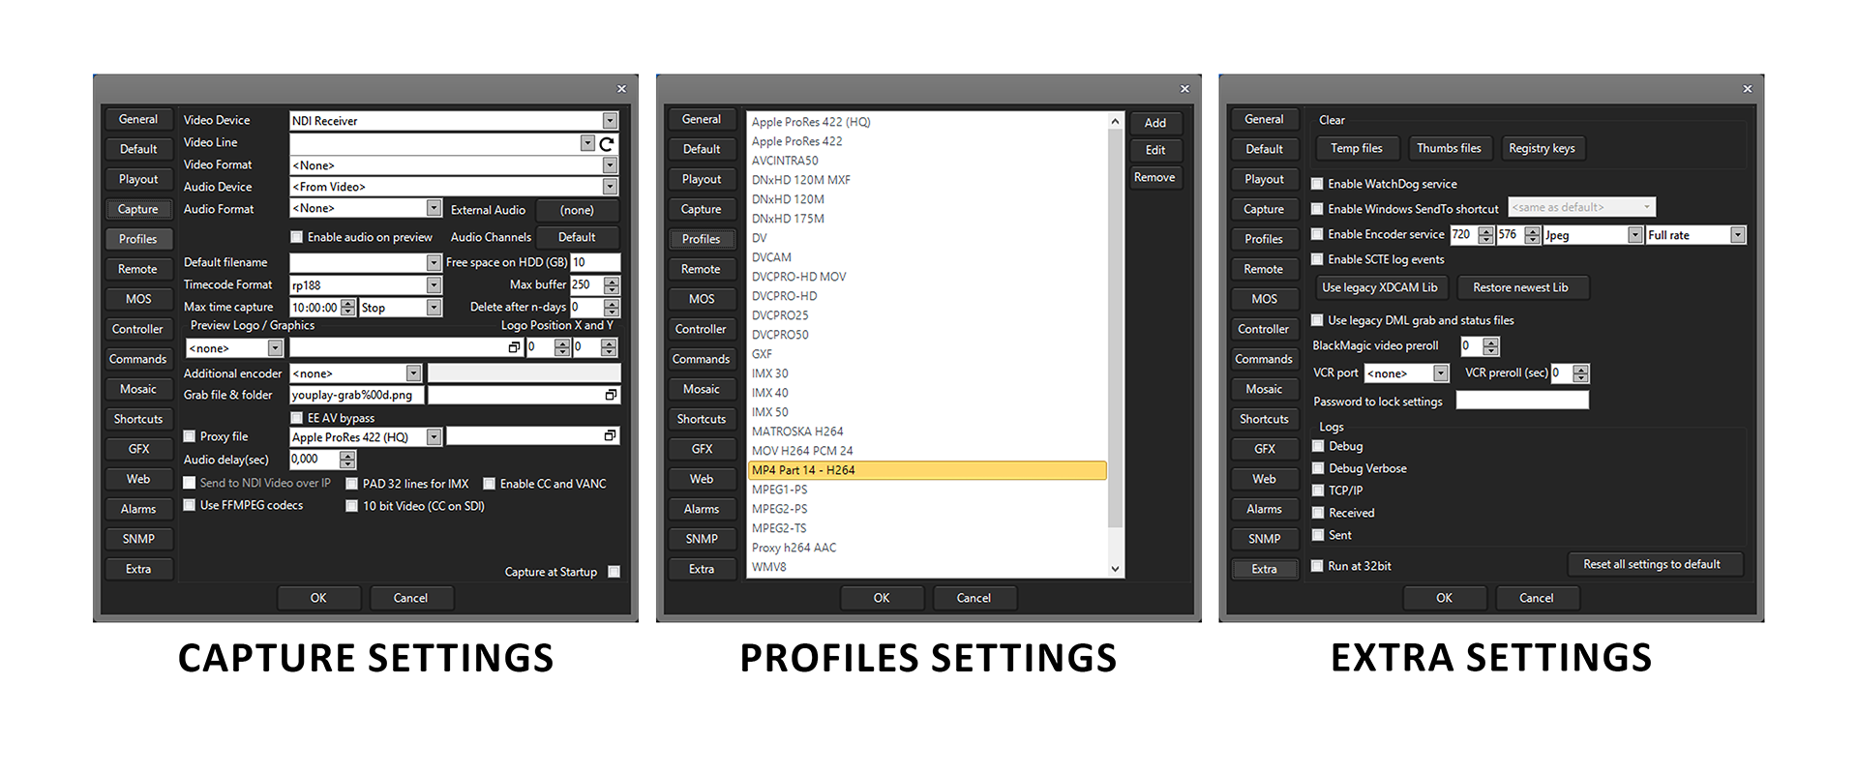Image resolution: width=1858 pixels, height=774 pixels.
Task: Click browse icon in Preview Logo path field
Action: (x=514, y=347)
